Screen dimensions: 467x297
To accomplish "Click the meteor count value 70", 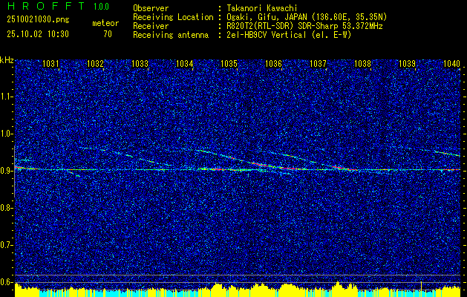I will [108, 34].
